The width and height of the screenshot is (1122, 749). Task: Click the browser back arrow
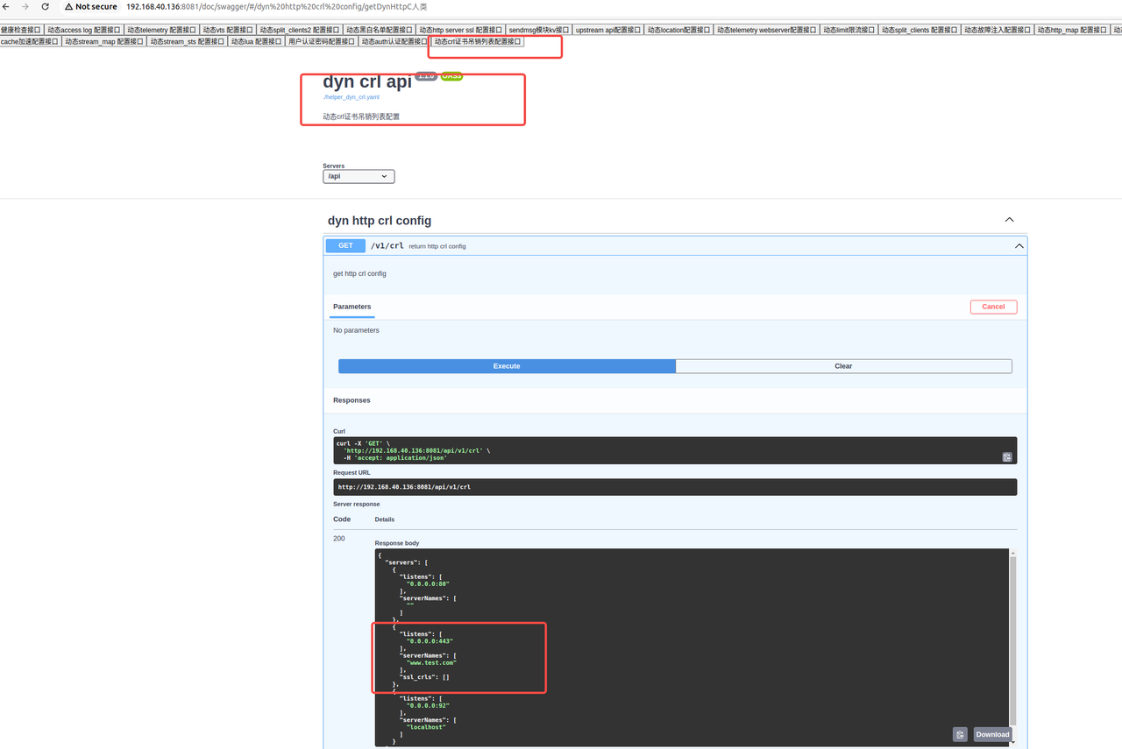click(x=7, y=6)
